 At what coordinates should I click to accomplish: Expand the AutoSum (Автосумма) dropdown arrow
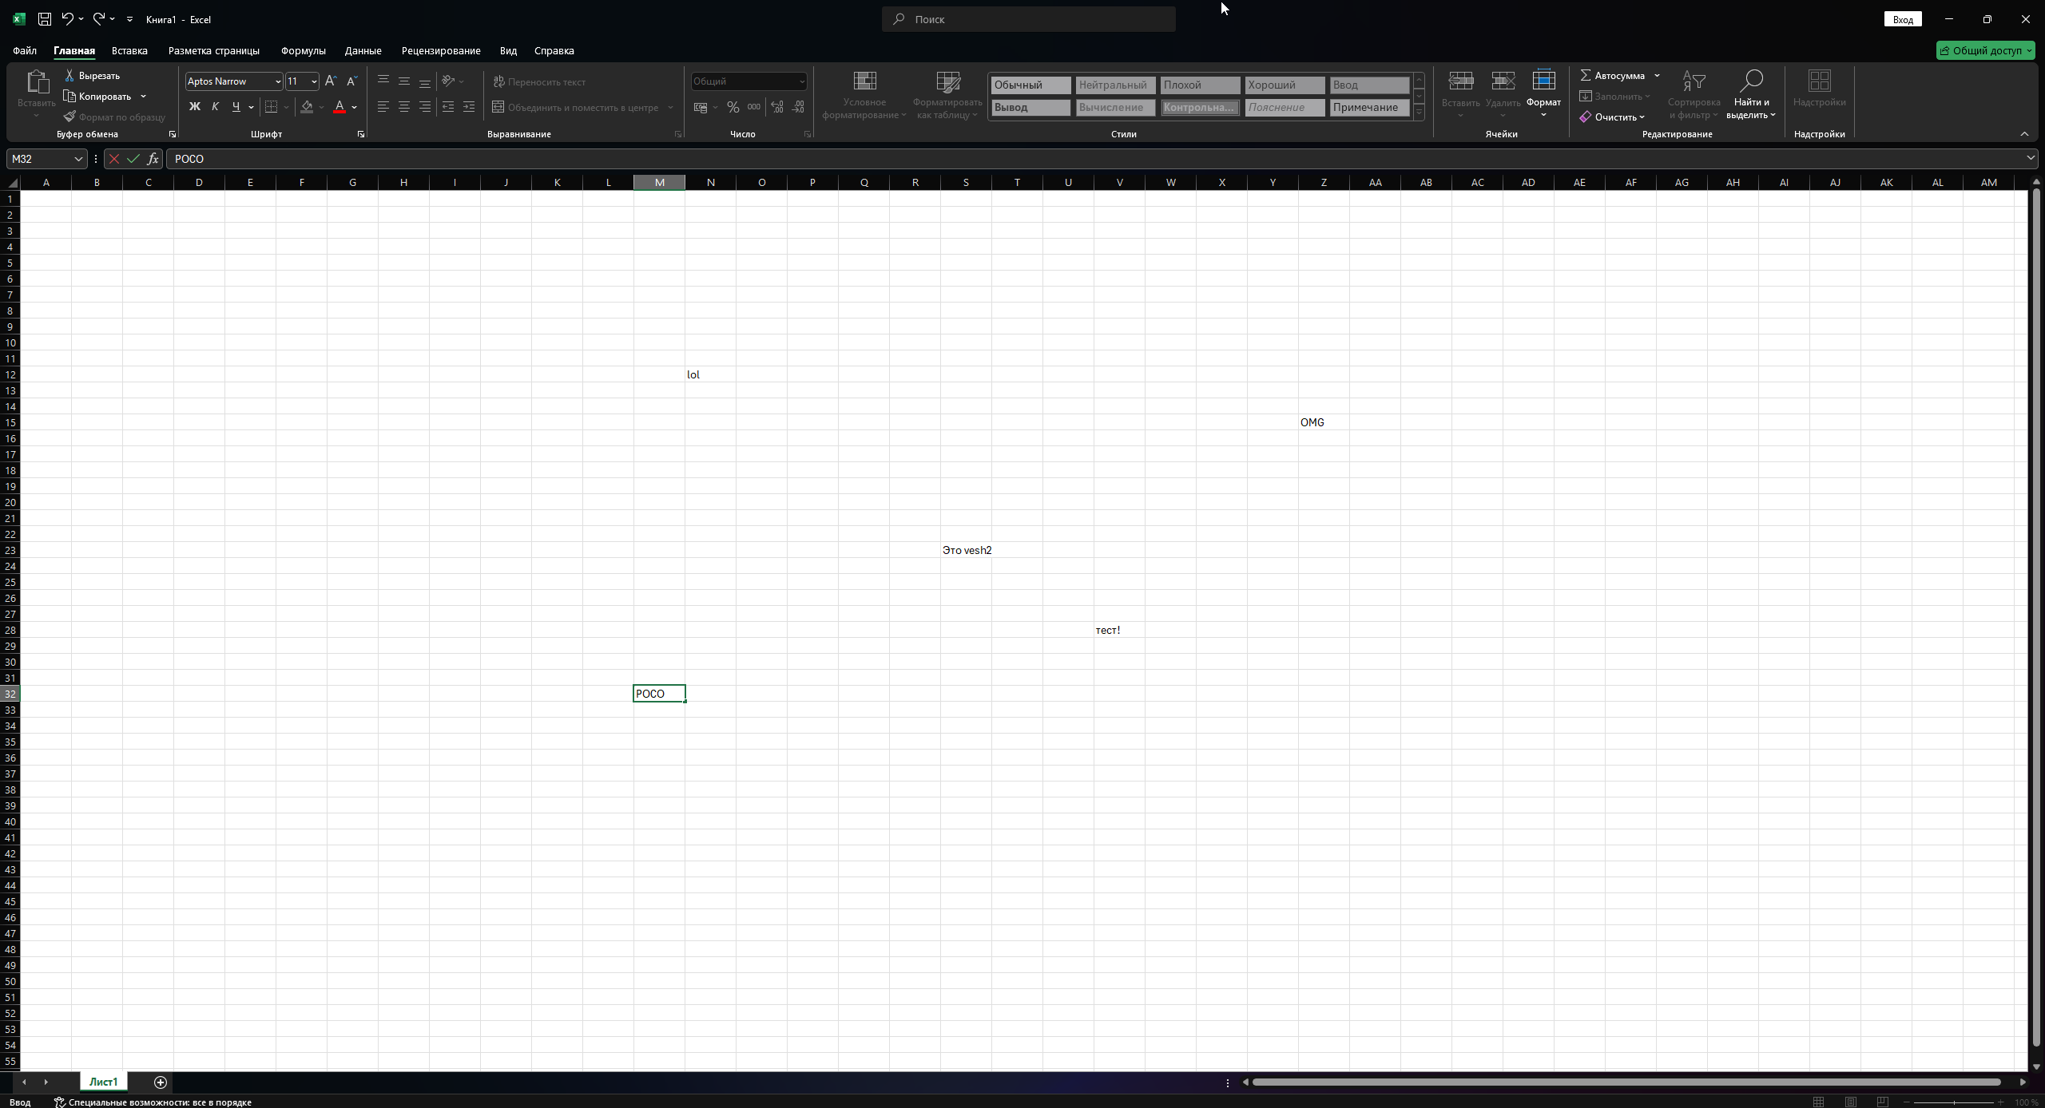(1657, 76)
